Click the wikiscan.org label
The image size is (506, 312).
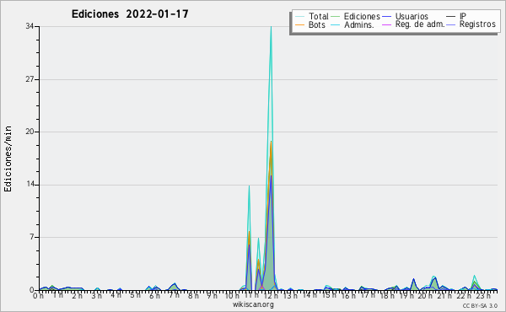[x=253, y=304]
